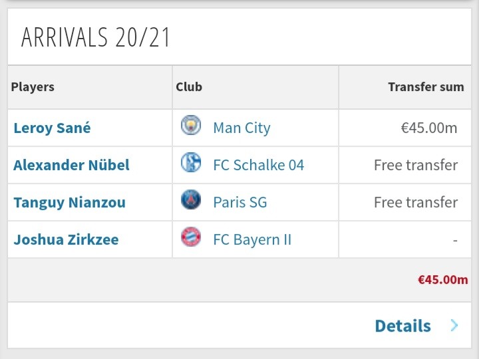Viewport: 479px width, 359px height.
Task: Open Leroy Sané's player profile
Action: (52, 128)
